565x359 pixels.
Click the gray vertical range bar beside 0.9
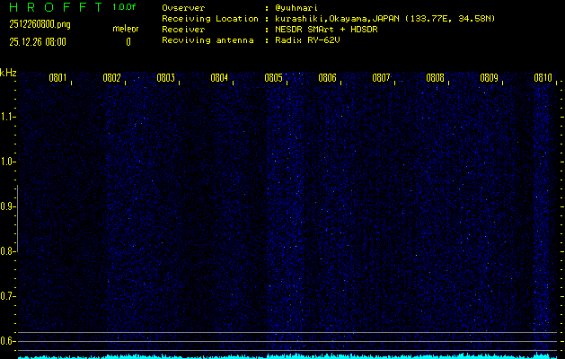pos(17,218)
